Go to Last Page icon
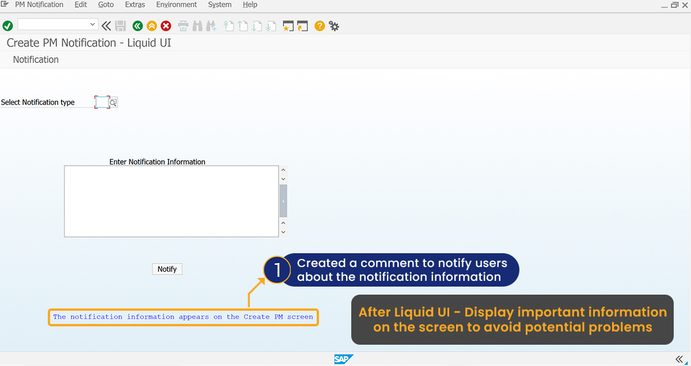 point(271,25)
